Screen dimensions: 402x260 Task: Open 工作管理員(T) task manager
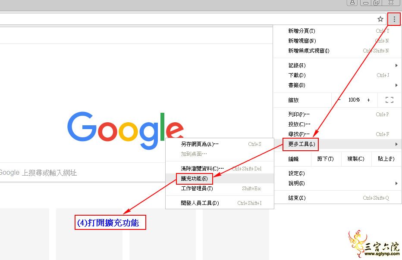(220, 189)
